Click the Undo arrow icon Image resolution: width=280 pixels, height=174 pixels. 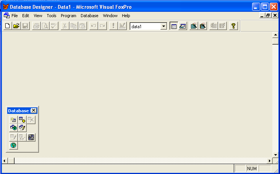coord(94,26)
